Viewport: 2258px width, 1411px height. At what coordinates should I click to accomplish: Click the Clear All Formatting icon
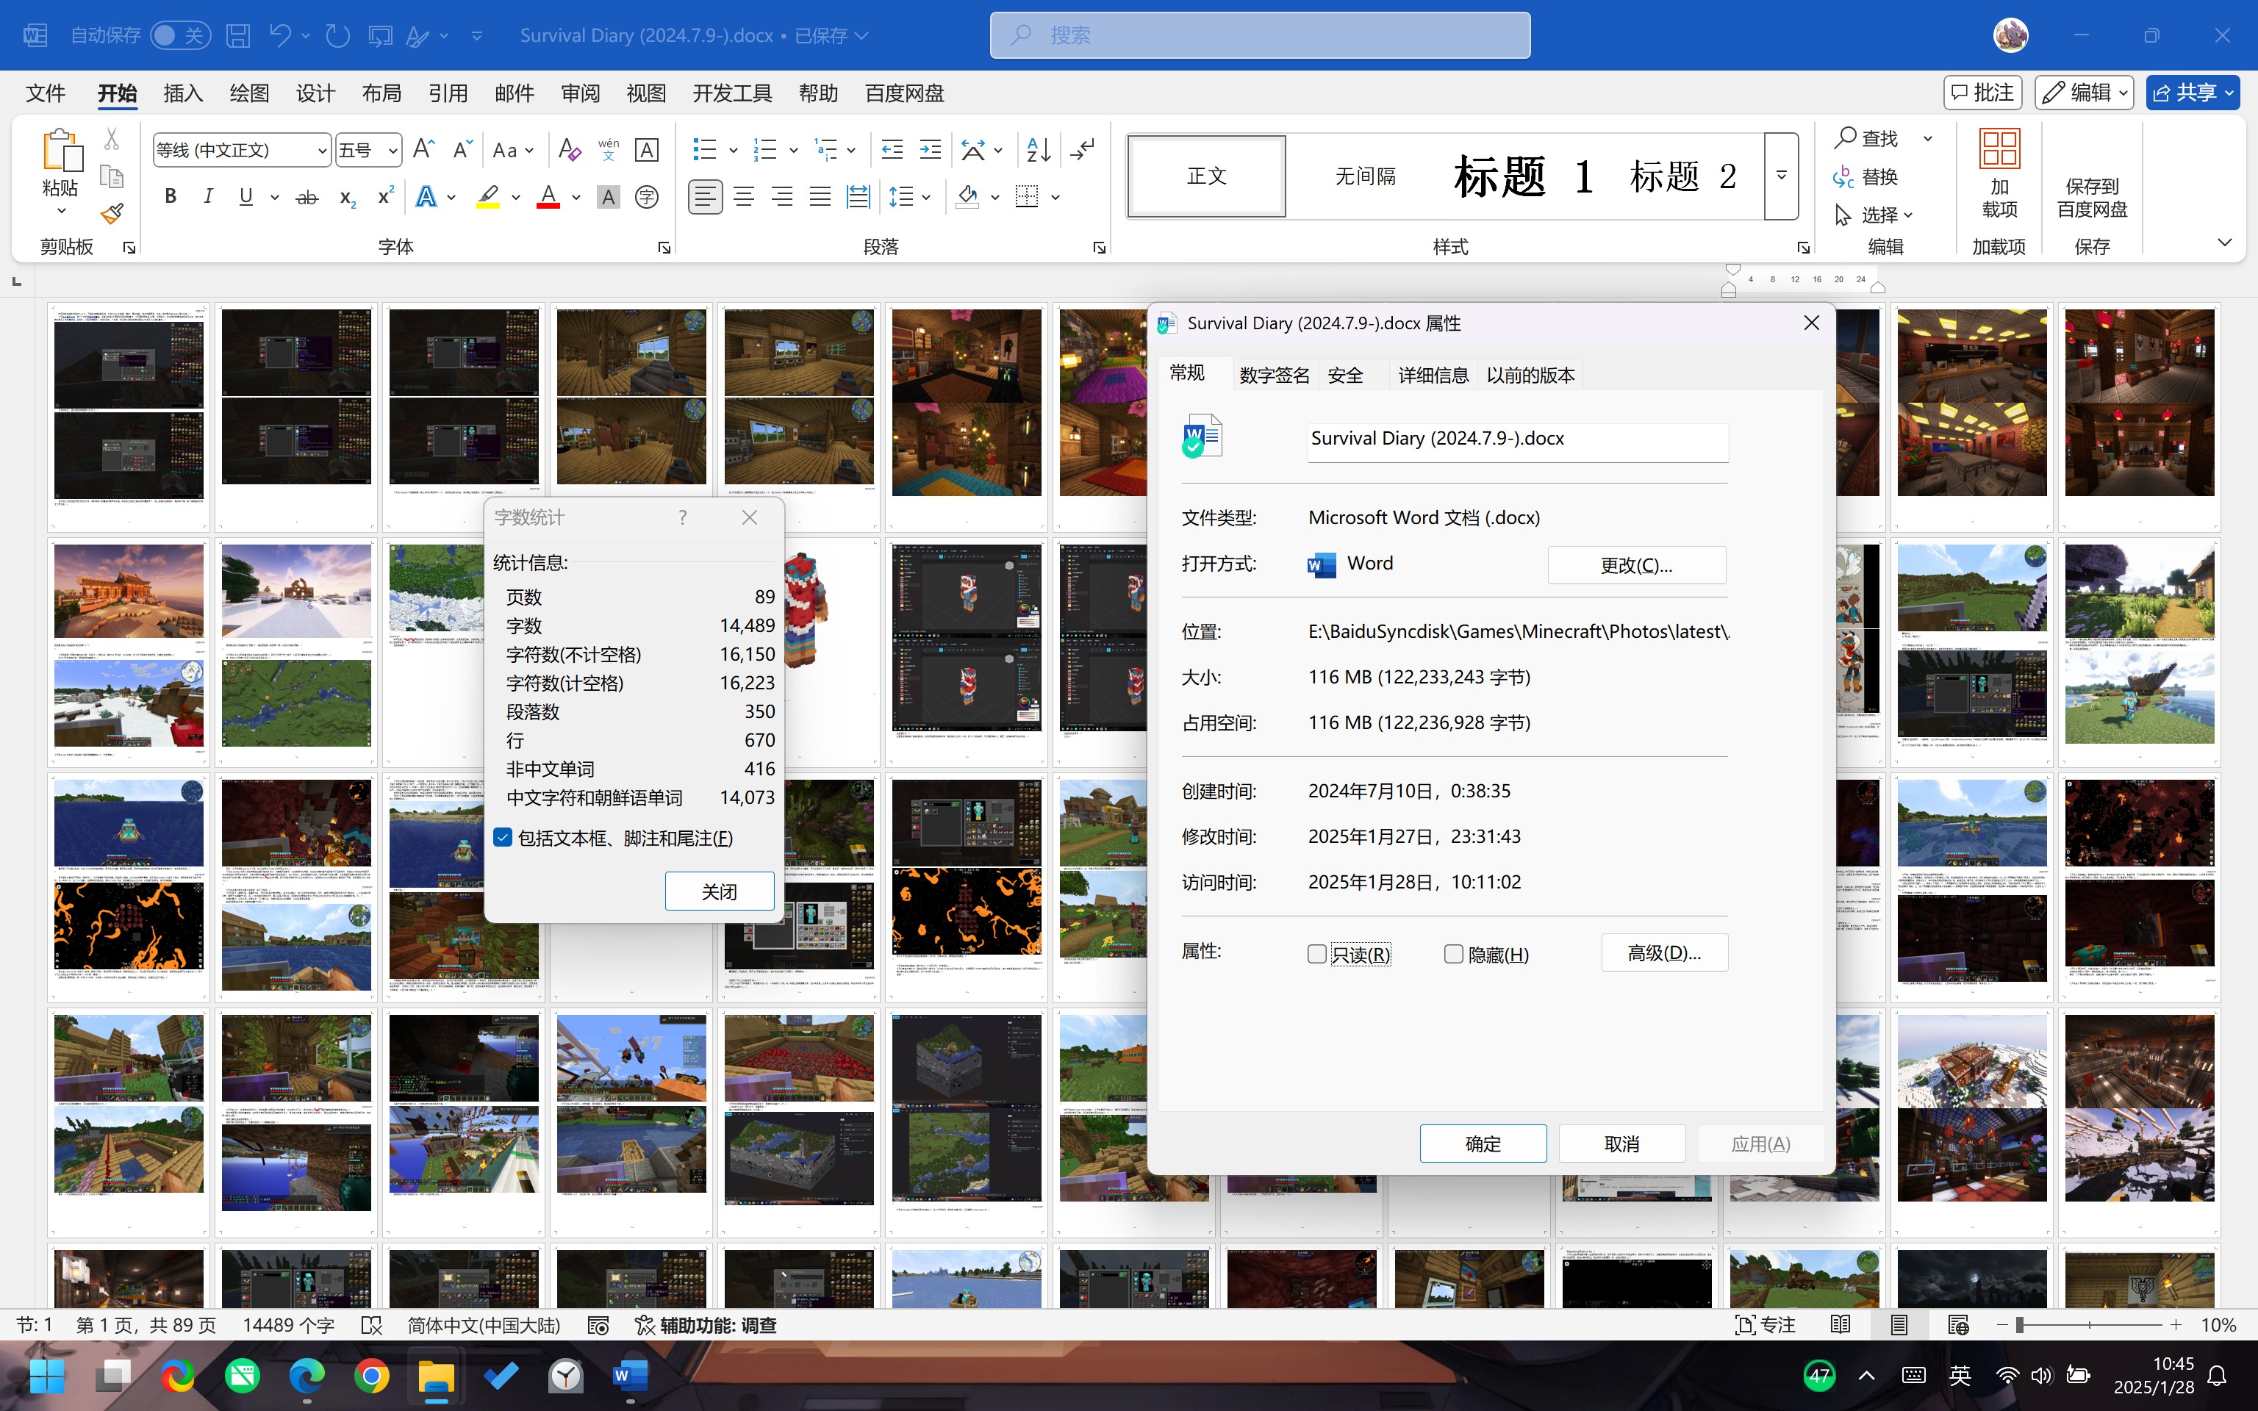click(569, 149)
